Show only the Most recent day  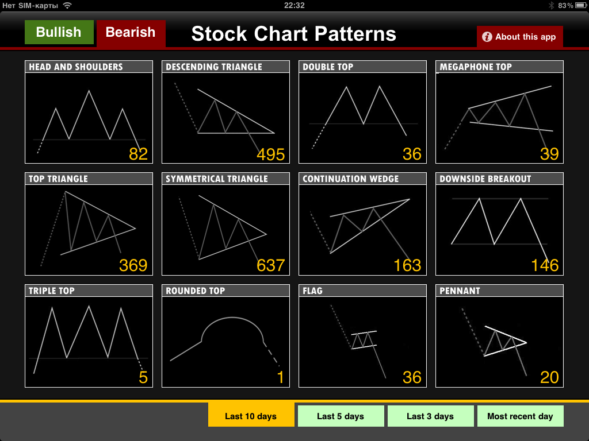click(520, 416)
